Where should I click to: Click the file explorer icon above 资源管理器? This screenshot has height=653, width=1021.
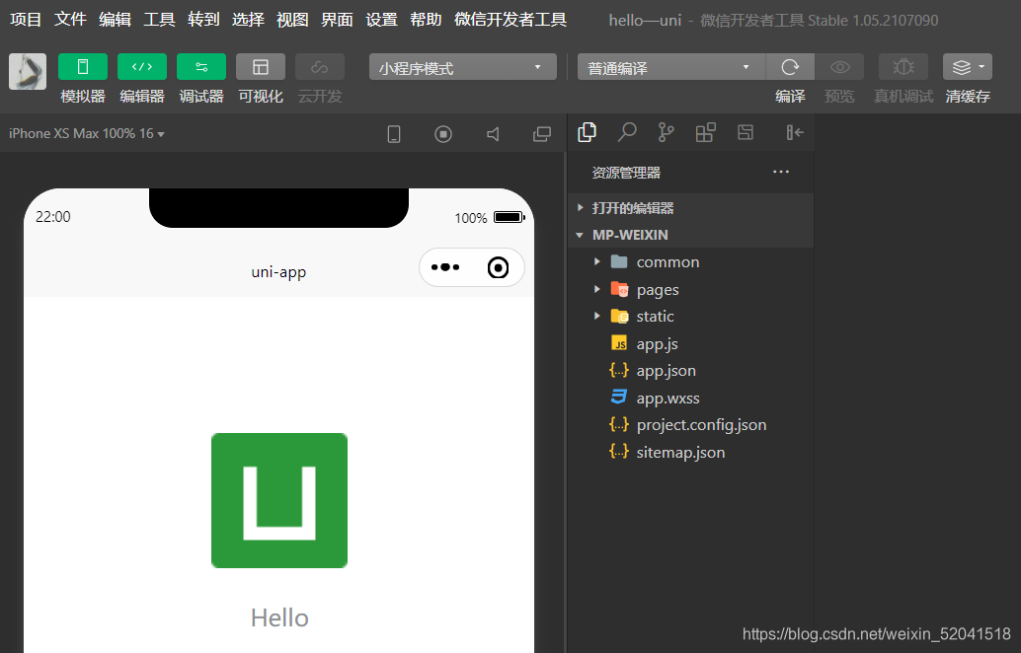coord(587,131)
